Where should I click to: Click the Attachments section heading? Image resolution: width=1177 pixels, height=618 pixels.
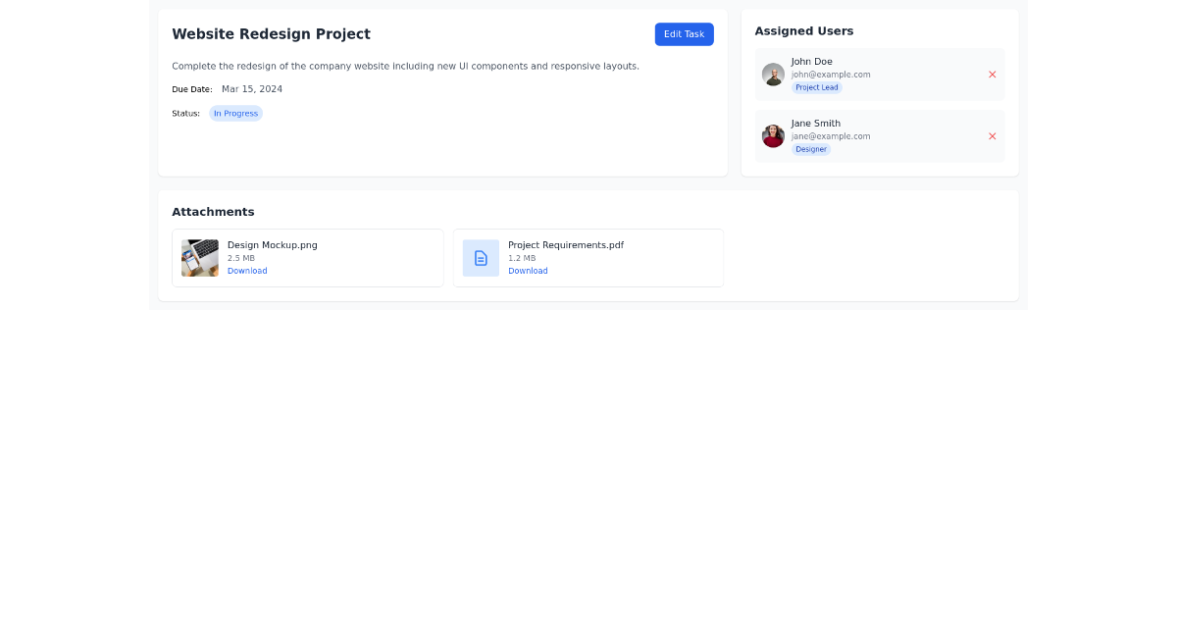pos(213,211)
